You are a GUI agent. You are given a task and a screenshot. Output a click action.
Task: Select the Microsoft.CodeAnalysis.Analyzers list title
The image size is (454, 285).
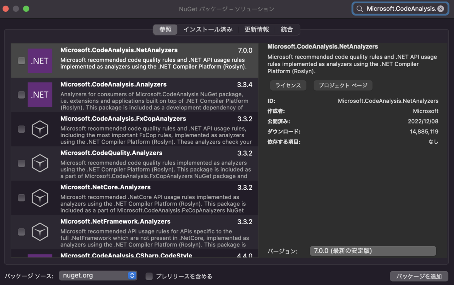113,84
